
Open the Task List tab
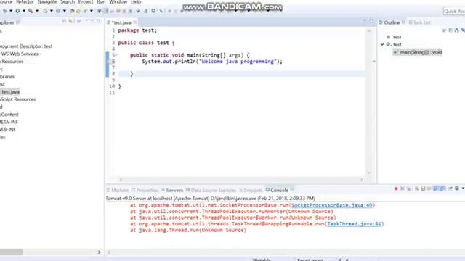(420, 22)
